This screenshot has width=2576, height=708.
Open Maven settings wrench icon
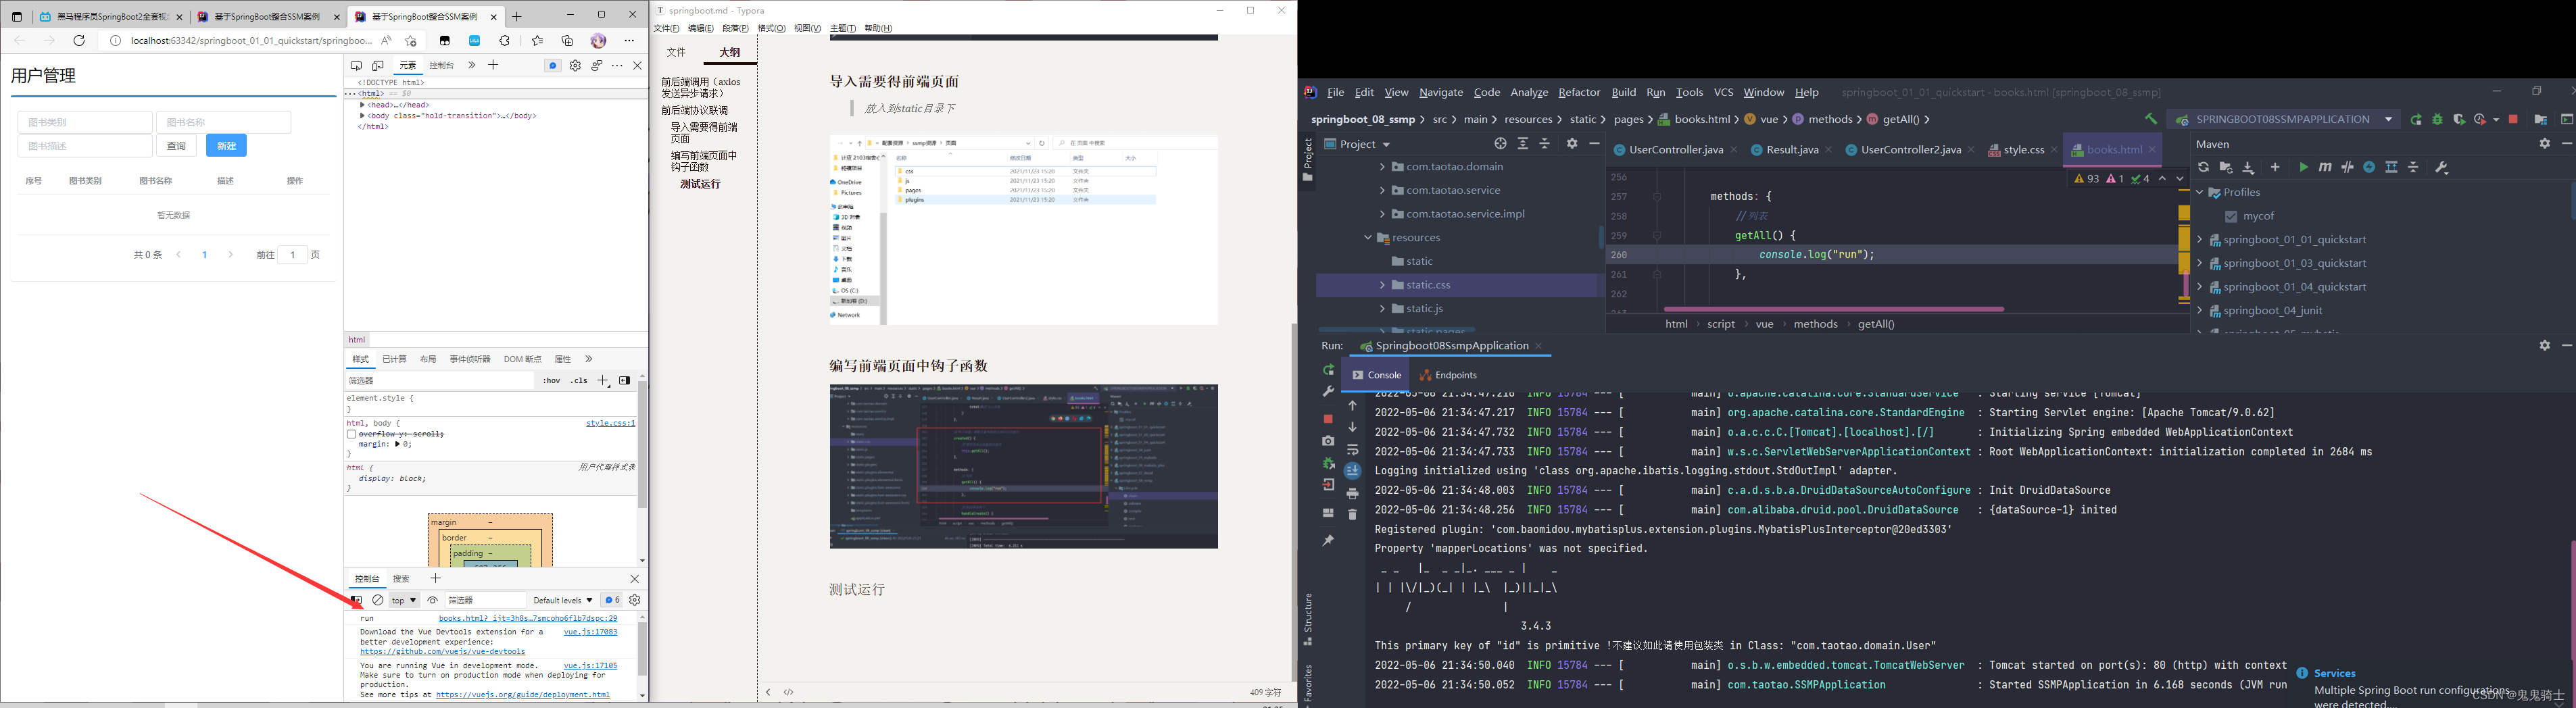pyautogui.click(x=2441, y=167)
